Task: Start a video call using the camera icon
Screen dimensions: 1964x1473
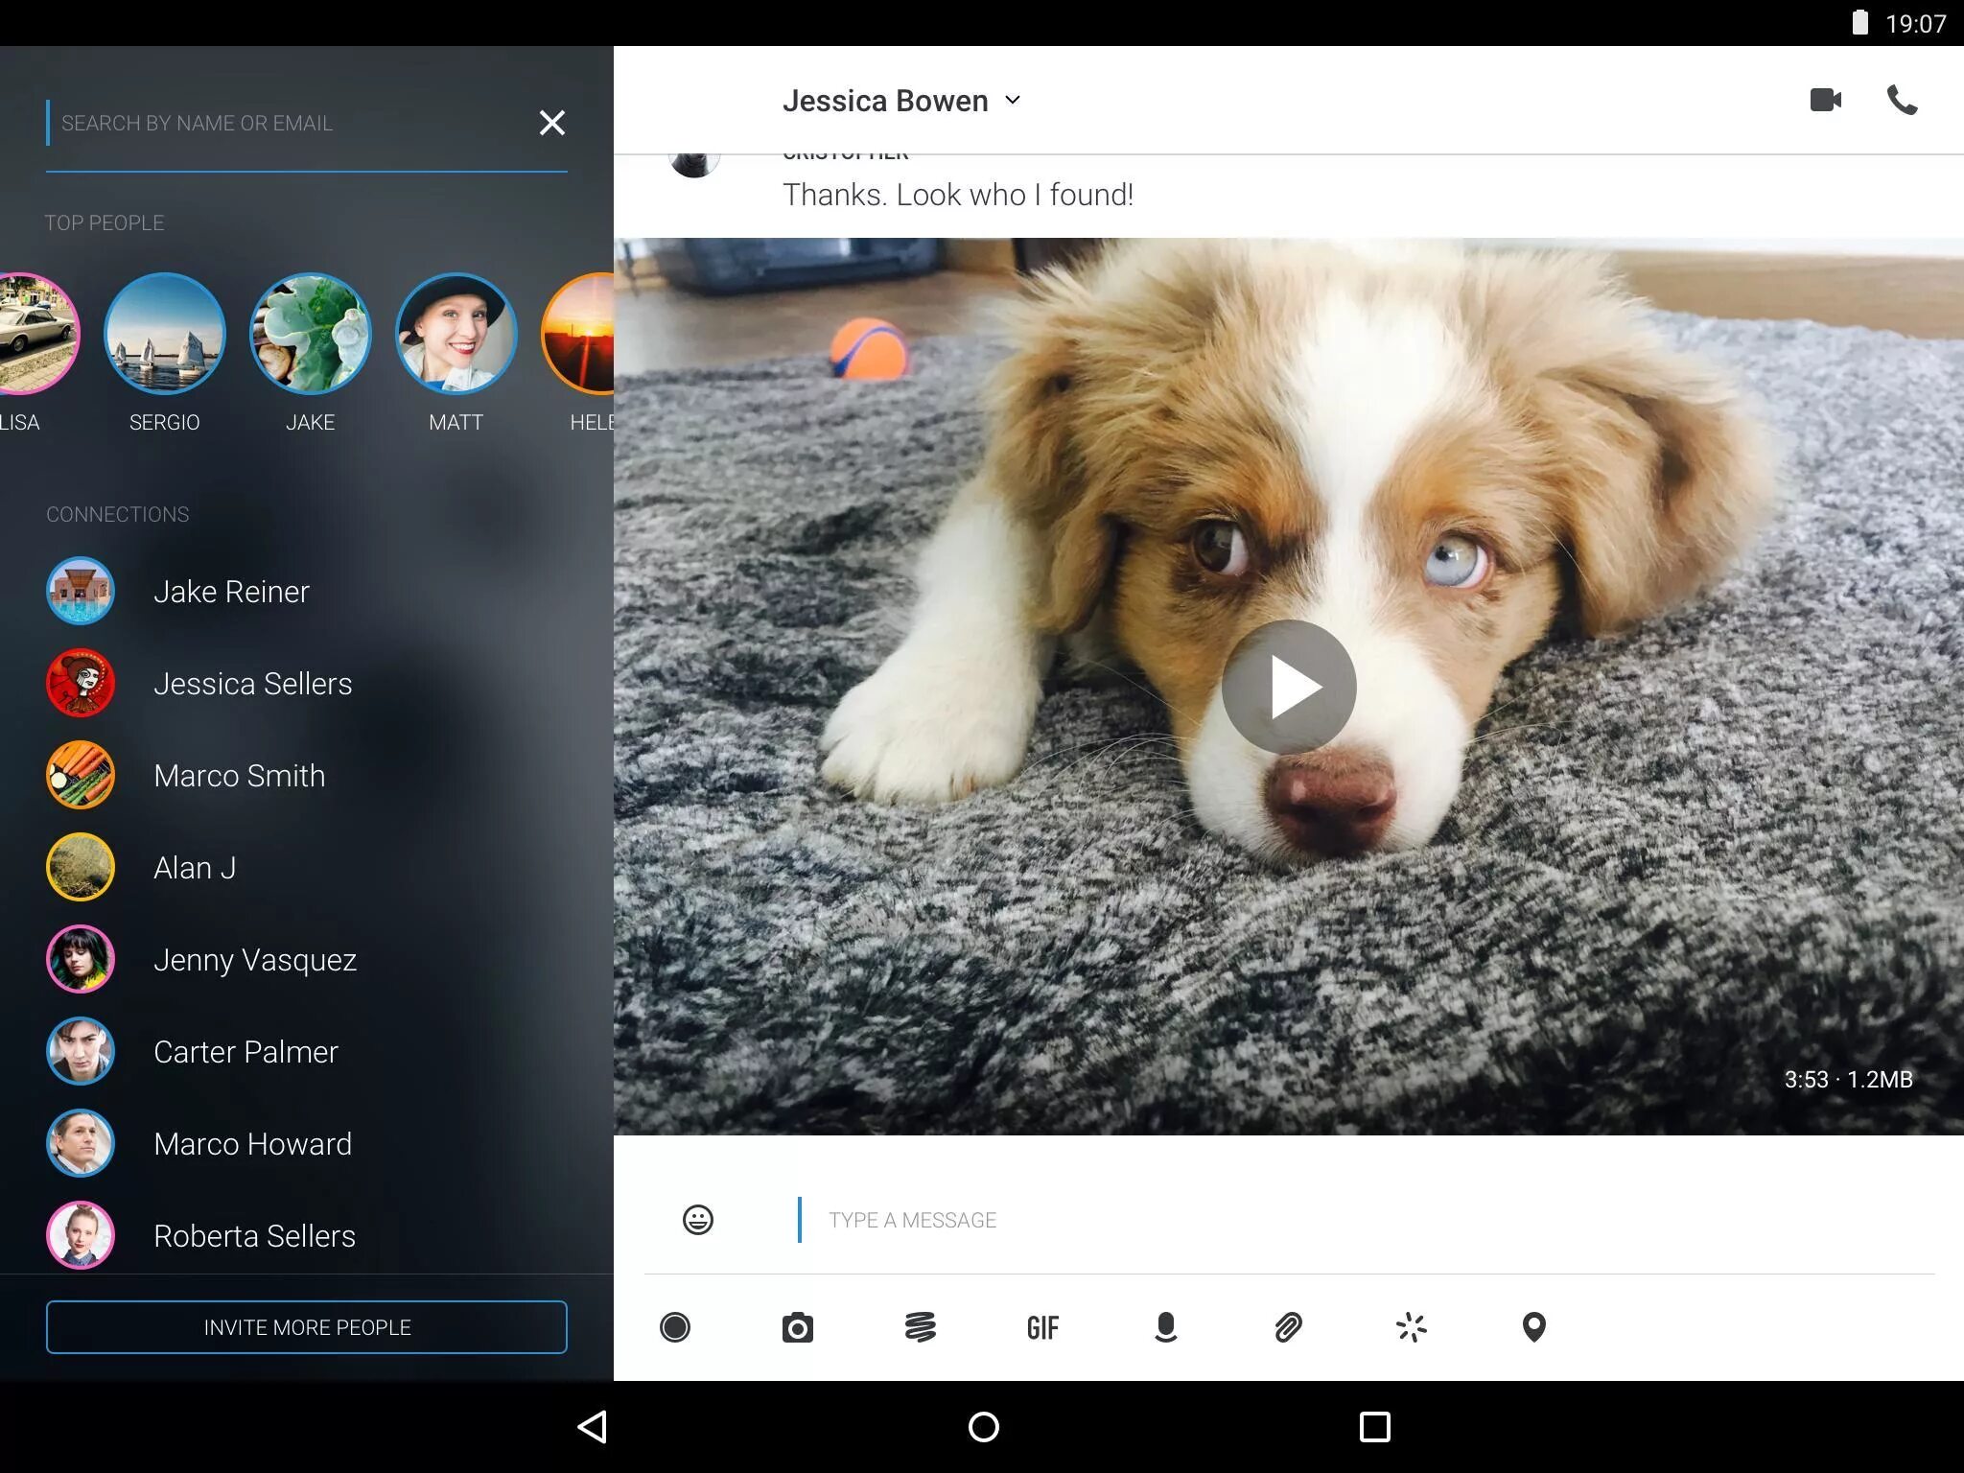Action: (x=1825, y=101)
